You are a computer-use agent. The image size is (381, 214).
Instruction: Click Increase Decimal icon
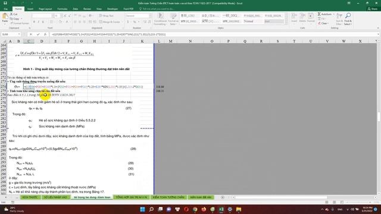click(145, 22)
